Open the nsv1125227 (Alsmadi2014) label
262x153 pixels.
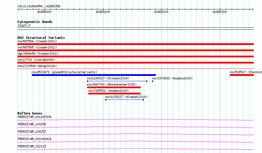[126, 97]
